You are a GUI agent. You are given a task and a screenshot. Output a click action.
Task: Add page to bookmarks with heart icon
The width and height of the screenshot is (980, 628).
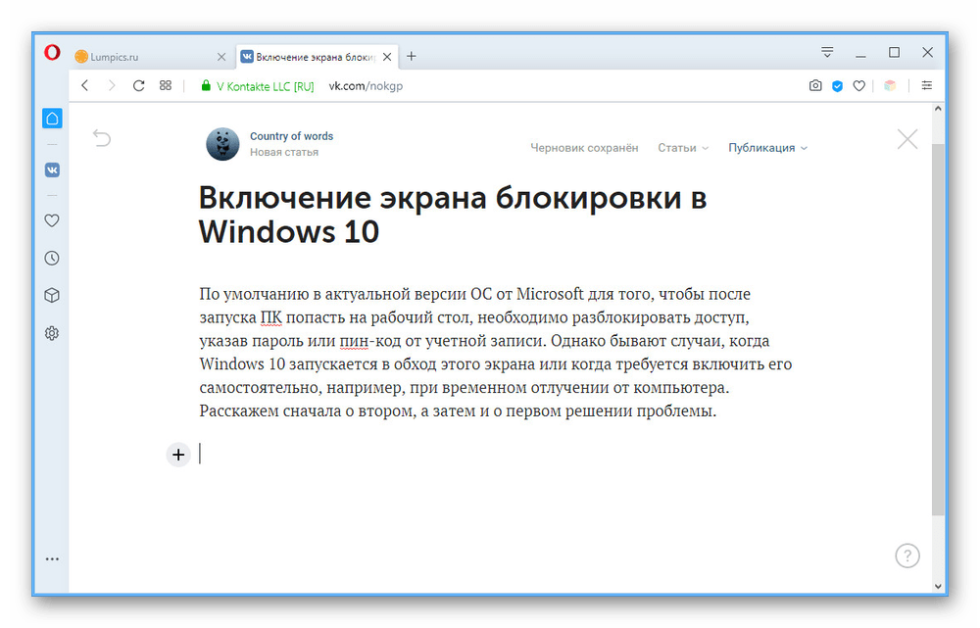[x=859, y=85]
